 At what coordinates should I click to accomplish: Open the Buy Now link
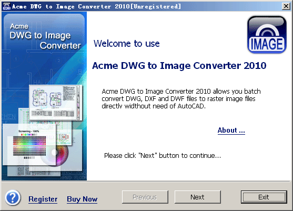coord(82,199)
